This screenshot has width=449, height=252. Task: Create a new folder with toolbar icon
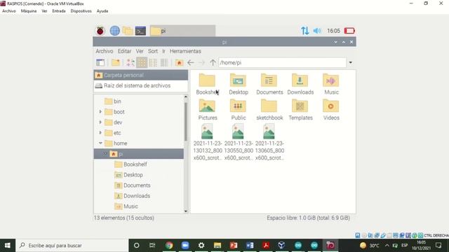[116, 62]
